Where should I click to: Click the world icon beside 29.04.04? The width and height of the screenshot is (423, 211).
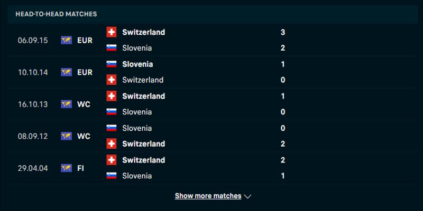(66, 168)
